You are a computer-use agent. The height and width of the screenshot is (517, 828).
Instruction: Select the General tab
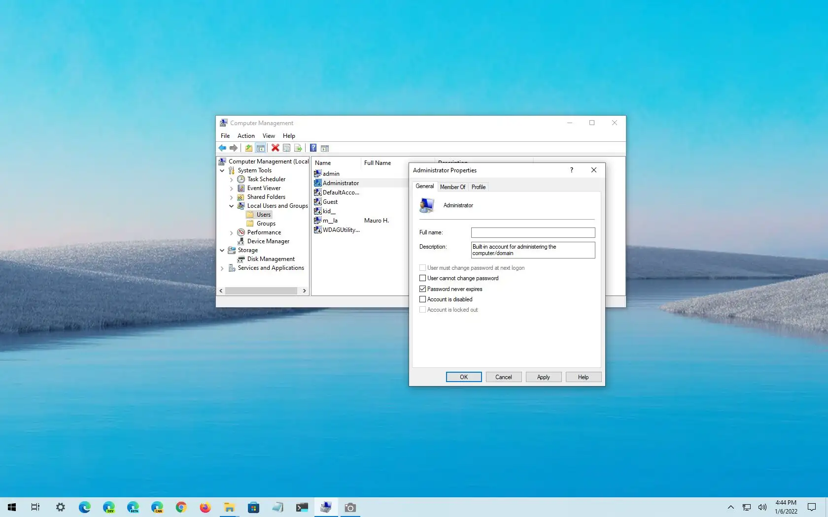pos(425,186)
